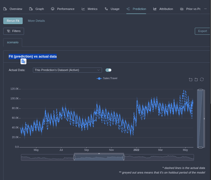
Task: Open the more tabs ellipsis menu
Action: pos(205,9)
